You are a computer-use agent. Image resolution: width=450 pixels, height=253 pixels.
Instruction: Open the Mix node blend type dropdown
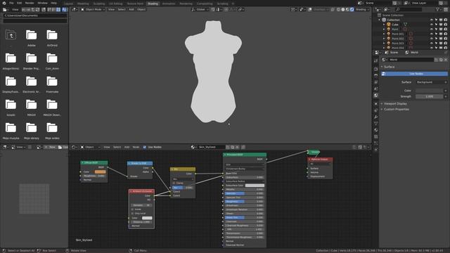(183, 179)
